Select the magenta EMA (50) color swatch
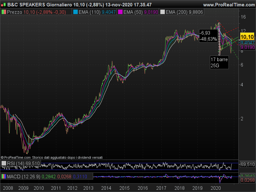The width and height of the screenshot is (256, 192). click(120, 12)
